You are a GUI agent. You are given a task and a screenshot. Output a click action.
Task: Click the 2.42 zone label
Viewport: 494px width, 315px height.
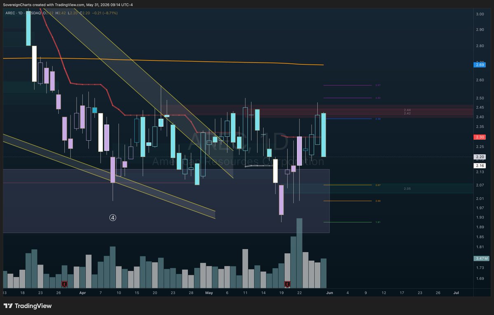pyautogui.click(x=408, y=113)
